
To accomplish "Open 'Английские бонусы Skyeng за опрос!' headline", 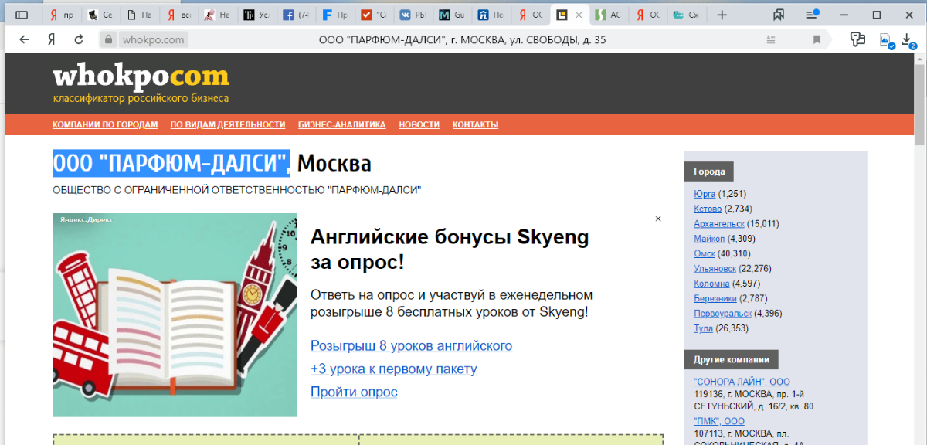I will coord(450,250).
